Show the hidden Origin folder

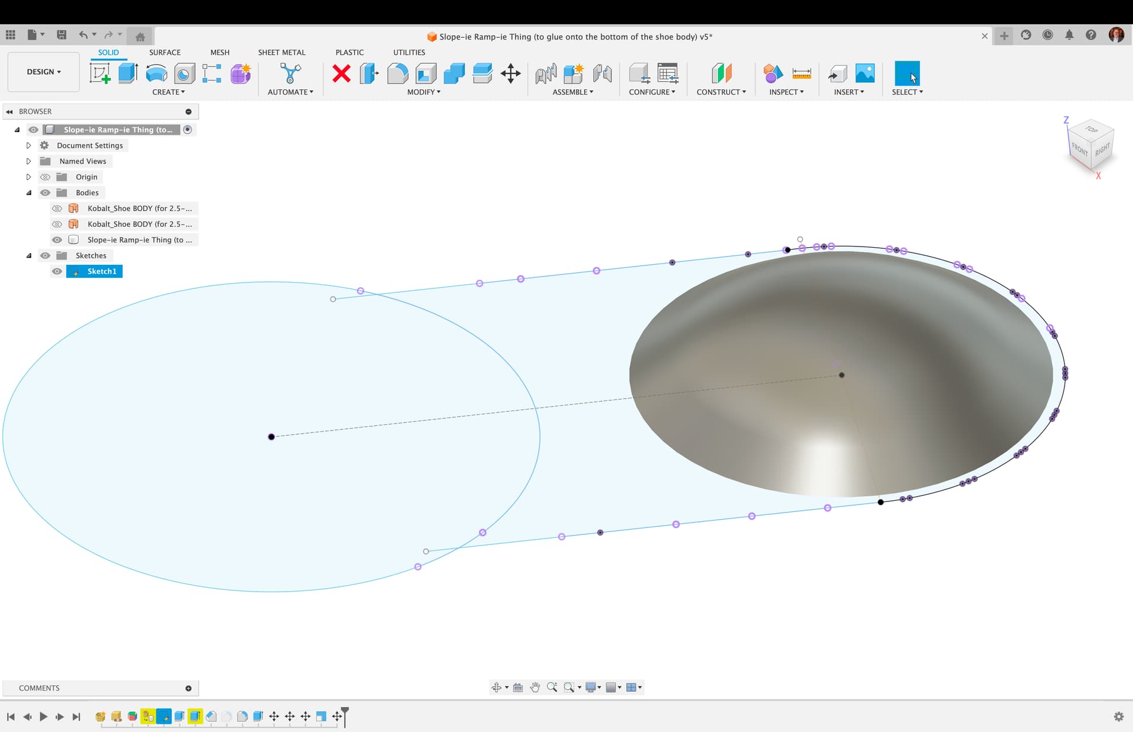point(45,177)
